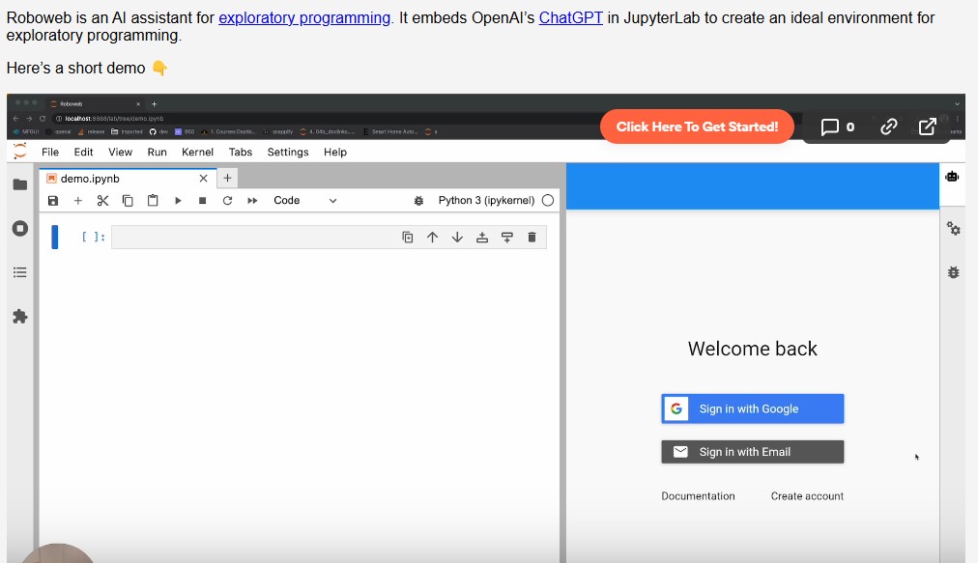Screen dimensions: 978x563
Task: Show the table of contents panel
Action: tap(19, 272)
